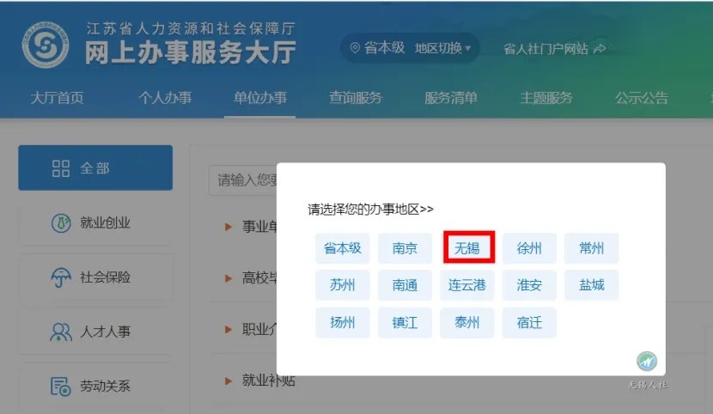Click the 就业创业 sidebar icon
The width and height of the screenshot is (713, 414).
[x=61, y=223]
